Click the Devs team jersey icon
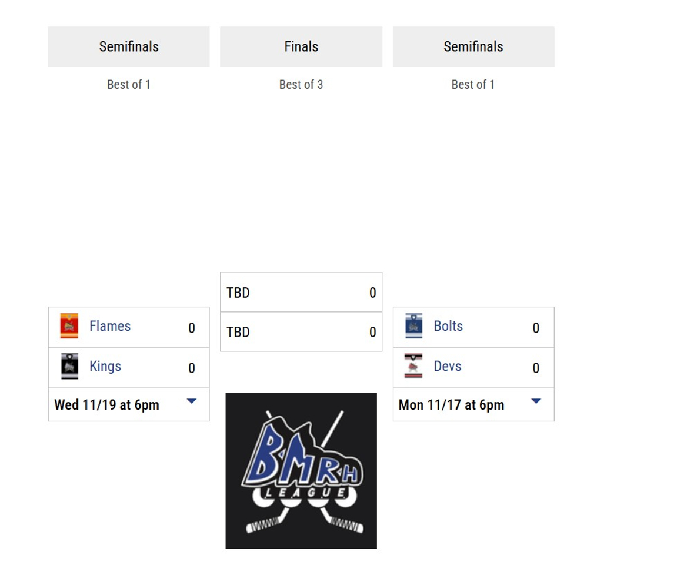The height and width of the screenshot is (565, 674). click(413, 366)
